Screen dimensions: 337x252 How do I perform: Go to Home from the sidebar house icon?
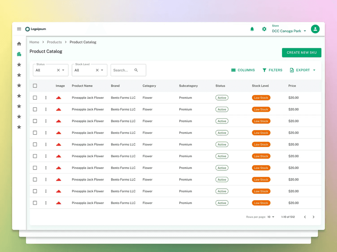19,44
